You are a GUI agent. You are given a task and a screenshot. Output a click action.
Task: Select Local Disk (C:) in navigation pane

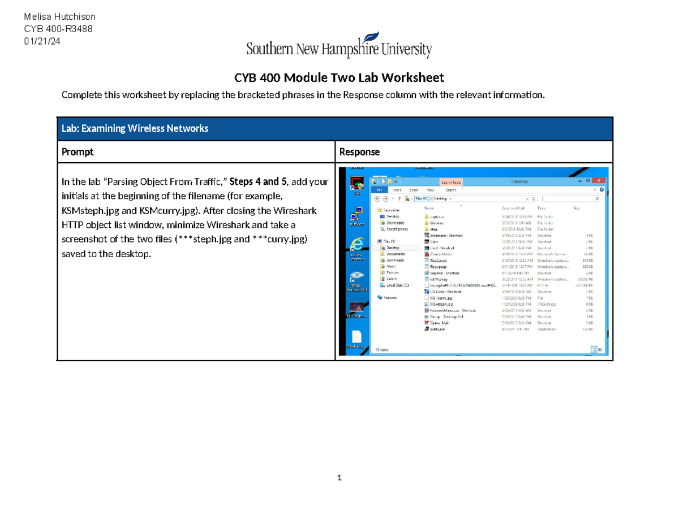pyautogui.click(x=397, y=285)
